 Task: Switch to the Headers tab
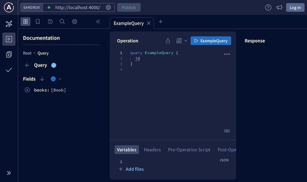pos(152,150)
